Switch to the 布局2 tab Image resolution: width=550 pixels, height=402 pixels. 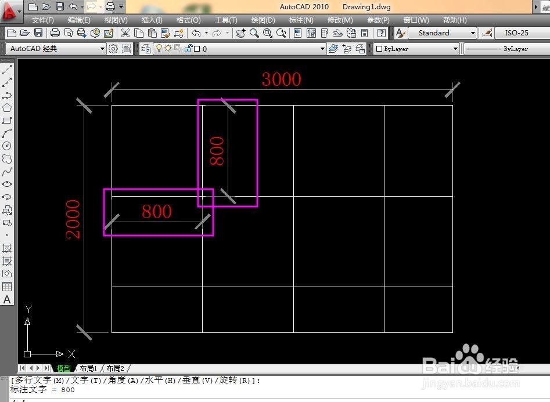point(115,368)
